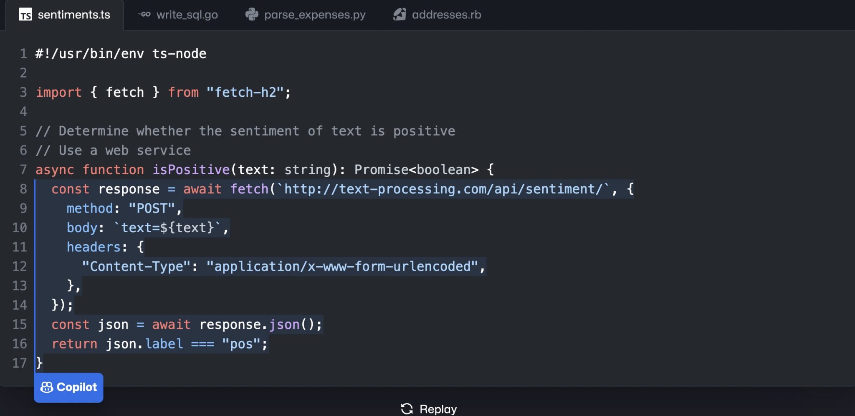
Task: Click the "Content-Type" header key
Action: pos(136,266)
